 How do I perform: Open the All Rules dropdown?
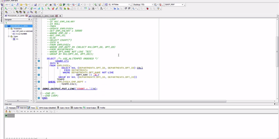(x=129, y=5)
